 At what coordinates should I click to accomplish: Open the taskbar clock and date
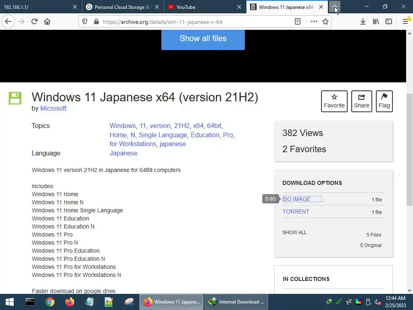pos(395,302)
